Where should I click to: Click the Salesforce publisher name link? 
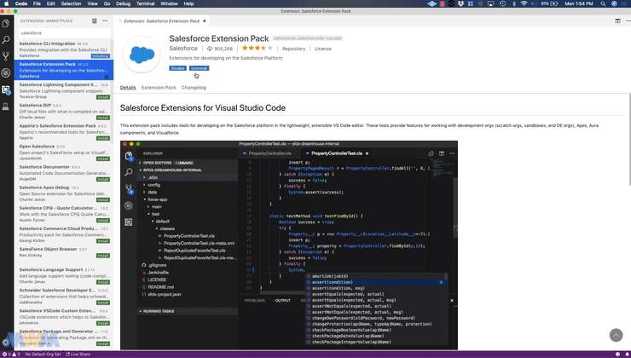pyautogui.click(x=183, y=49)
